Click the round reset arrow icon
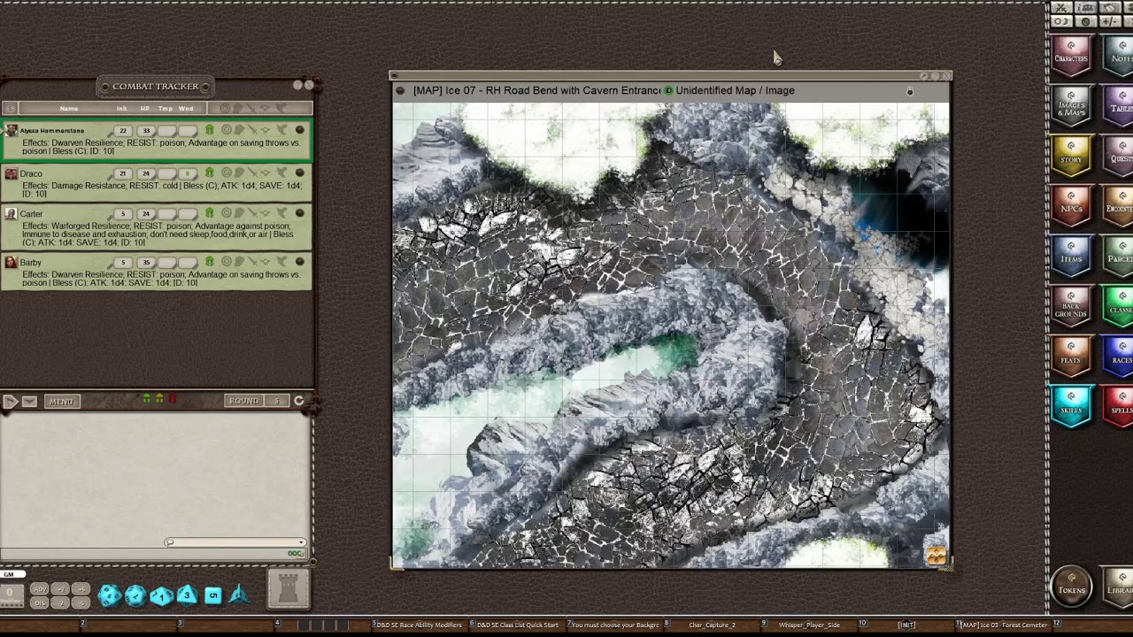The height and width of the screenshot is (637, 1133). (299, 401)
